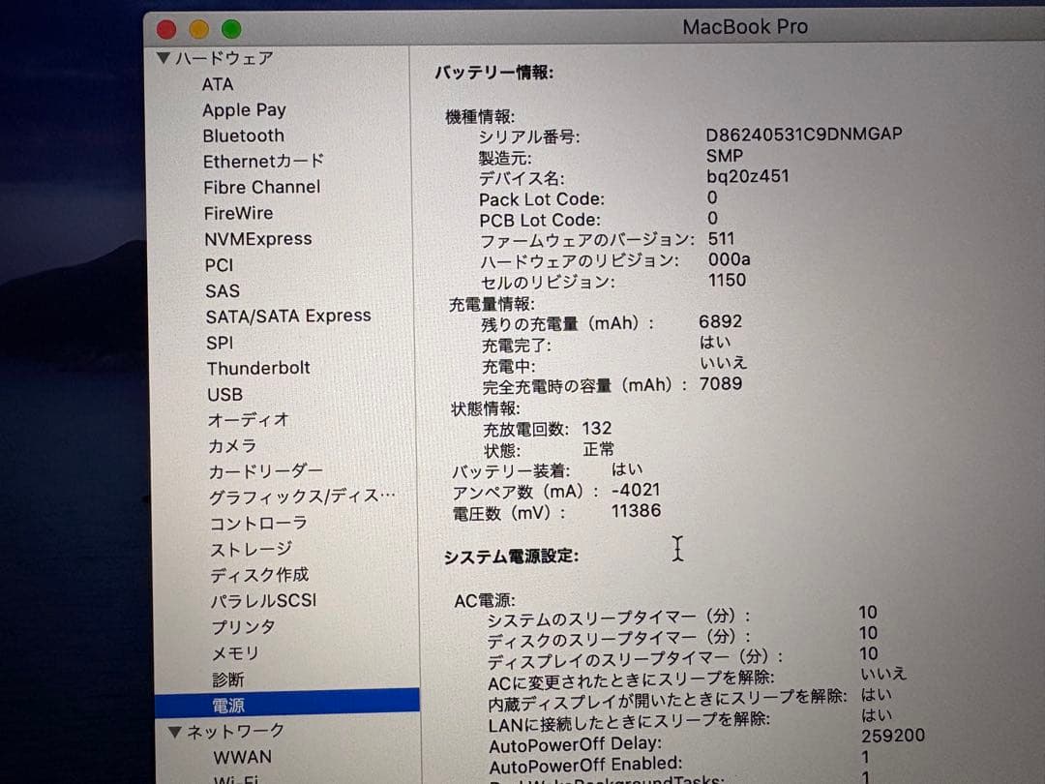The image size is (1045, 784).
Task: Click the AC電源 label
Action: (485, 601)
